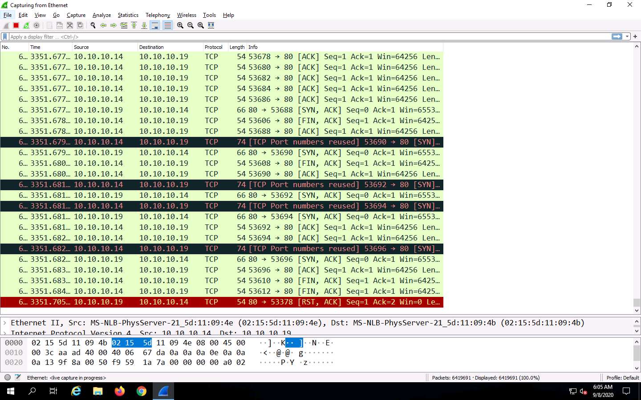Add a new filter button with plus
The image size is (641, 400).
click(x=635, y=36)
